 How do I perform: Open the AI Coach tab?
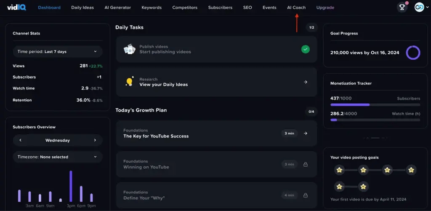click(x=296, y=8)
